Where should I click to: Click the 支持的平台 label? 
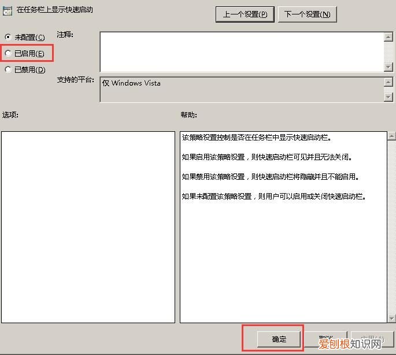click(76, 80)
